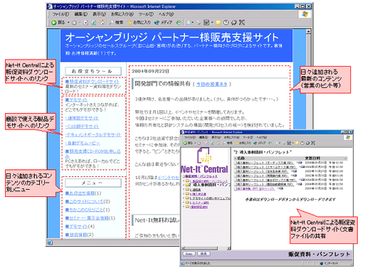Screen dimensions: 370x268
Task: Open the root 販促資料・パンフレット tree link
Action: 201,176
